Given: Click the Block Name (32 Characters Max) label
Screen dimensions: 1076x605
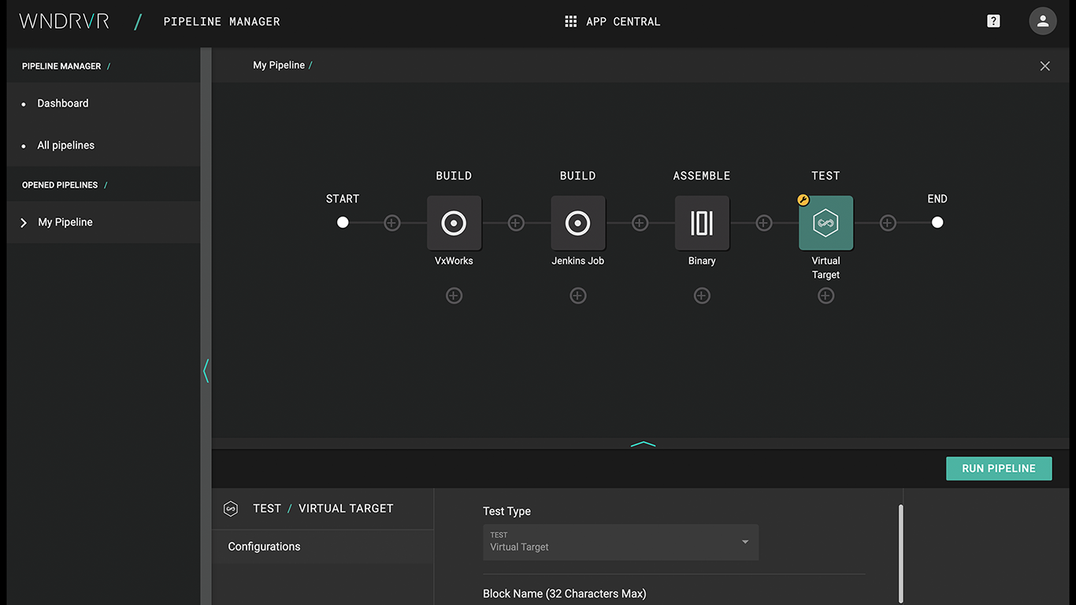Looking at the screenshot, I should coord(565,594).
